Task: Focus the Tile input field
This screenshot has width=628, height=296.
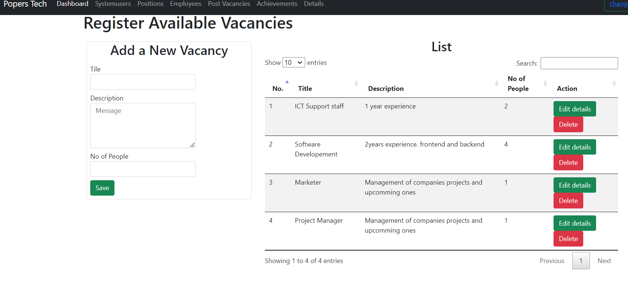Action: click(x=143, y=82)
